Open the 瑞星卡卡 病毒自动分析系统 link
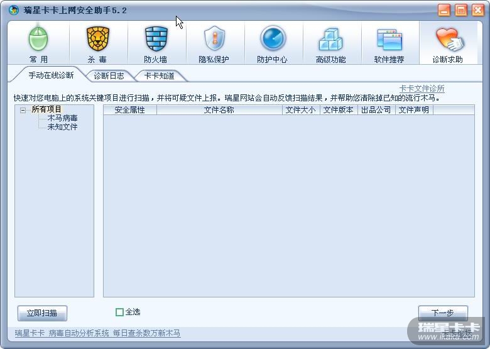This screenshot has height=349, width=490. 97,333
